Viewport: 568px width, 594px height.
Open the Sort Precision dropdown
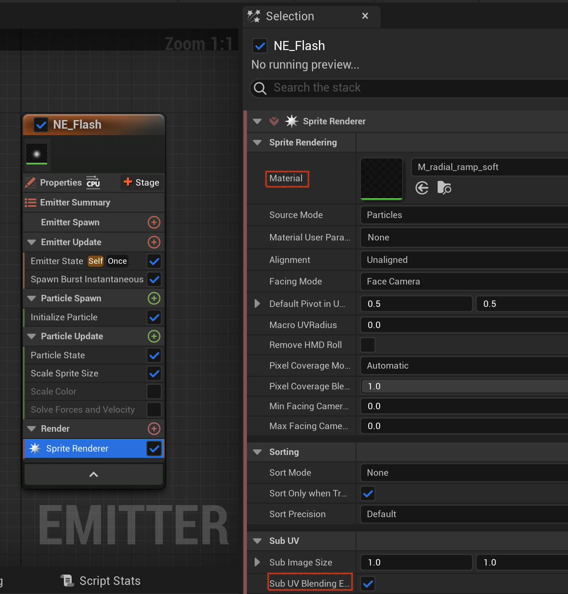point(464,514)
